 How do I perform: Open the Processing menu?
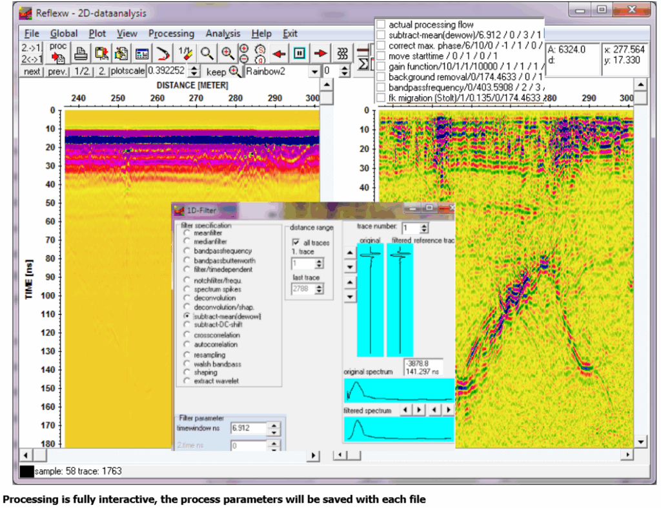coord(171,34)
